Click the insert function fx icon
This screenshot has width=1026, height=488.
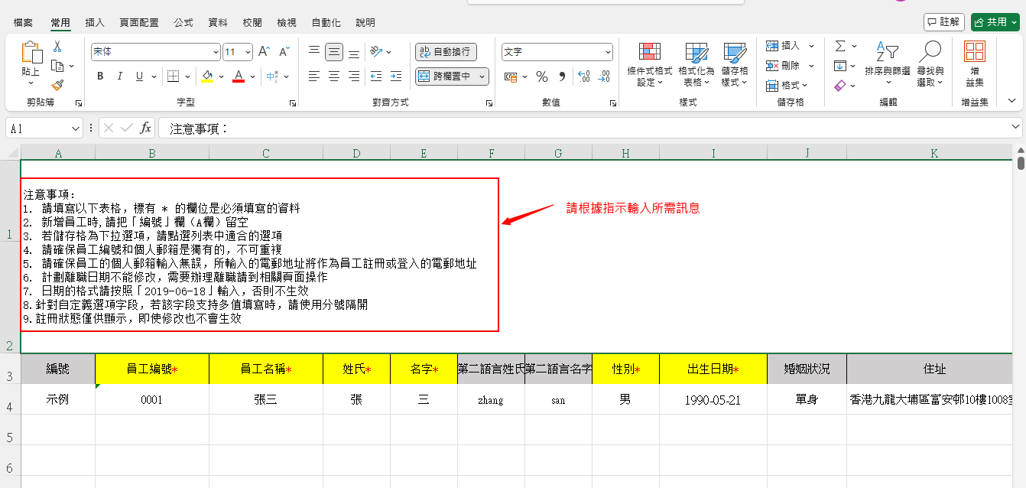[x=145, y=128]
